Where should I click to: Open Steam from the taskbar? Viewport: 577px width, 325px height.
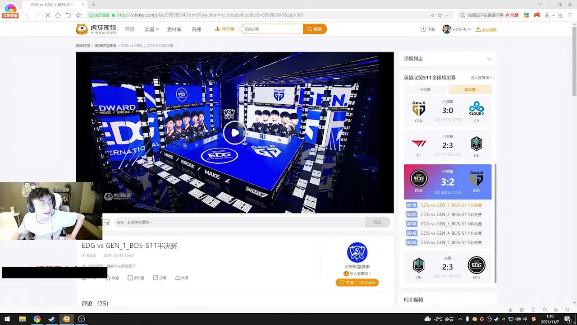(x=52, y=319)
